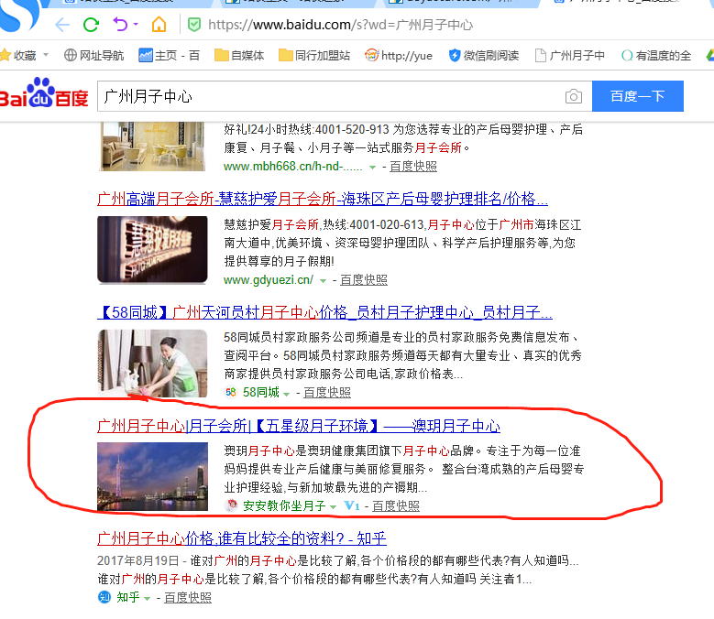Expand the arrow next to 58同城

pos(286,394)
